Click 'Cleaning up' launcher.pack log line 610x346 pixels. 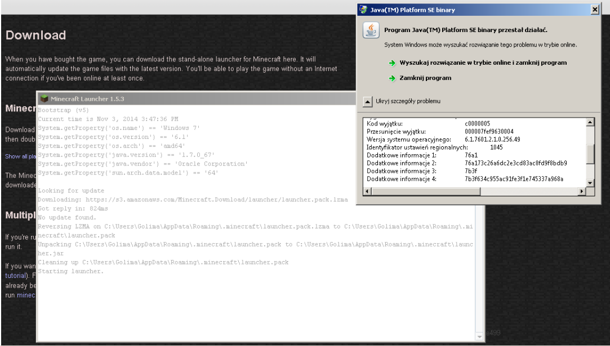click(163, 262)
